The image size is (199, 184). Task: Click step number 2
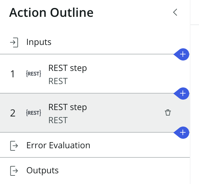pyautogui.click(x=13, y=113)
